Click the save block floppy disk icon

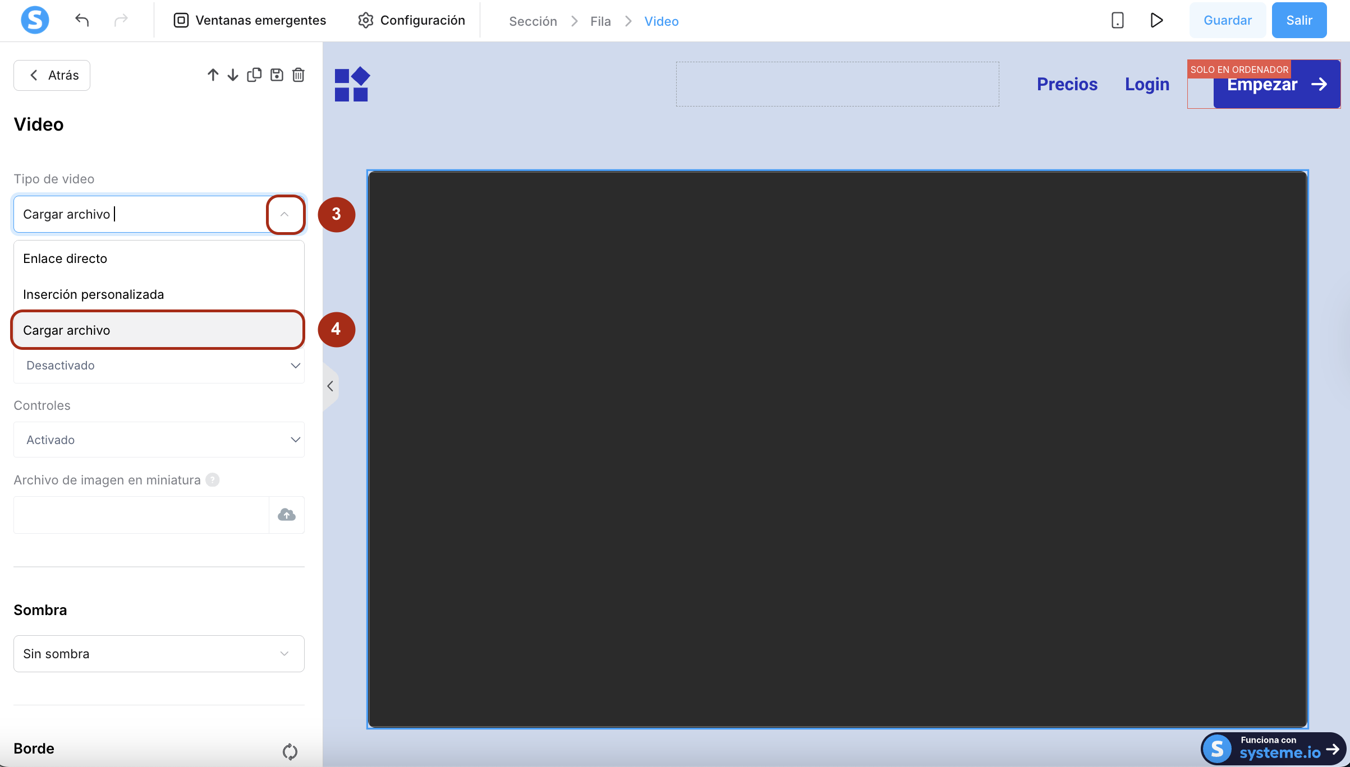tap(277, 75)
